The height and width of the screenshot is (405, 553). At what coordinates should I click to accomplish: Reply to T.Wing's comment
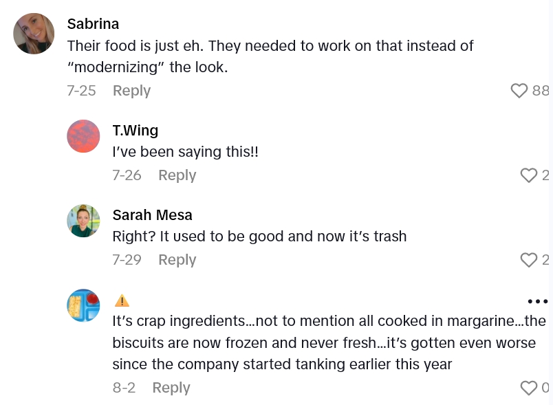(x=177, y=175)
